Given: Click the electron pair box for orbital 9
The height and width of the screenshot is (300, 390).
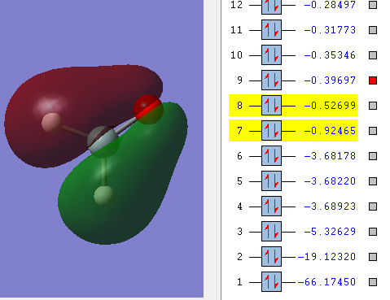Looking at the screenshot, I should tap(271, 80).
